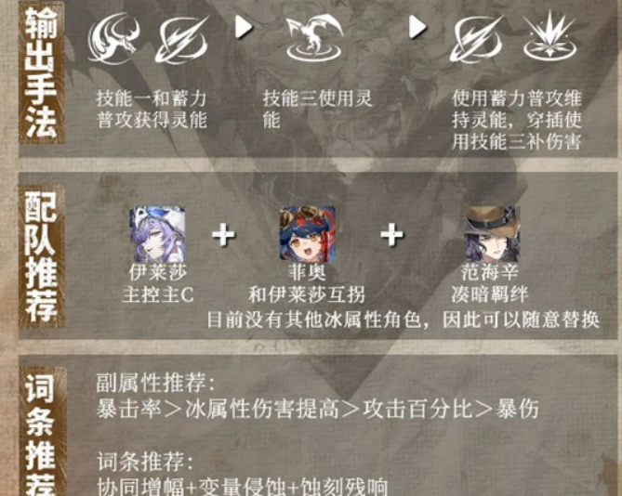The width and height of the screenshot is (622, 496).
Task: Click the 技能三使用灵能 description text
Action: 317,110
